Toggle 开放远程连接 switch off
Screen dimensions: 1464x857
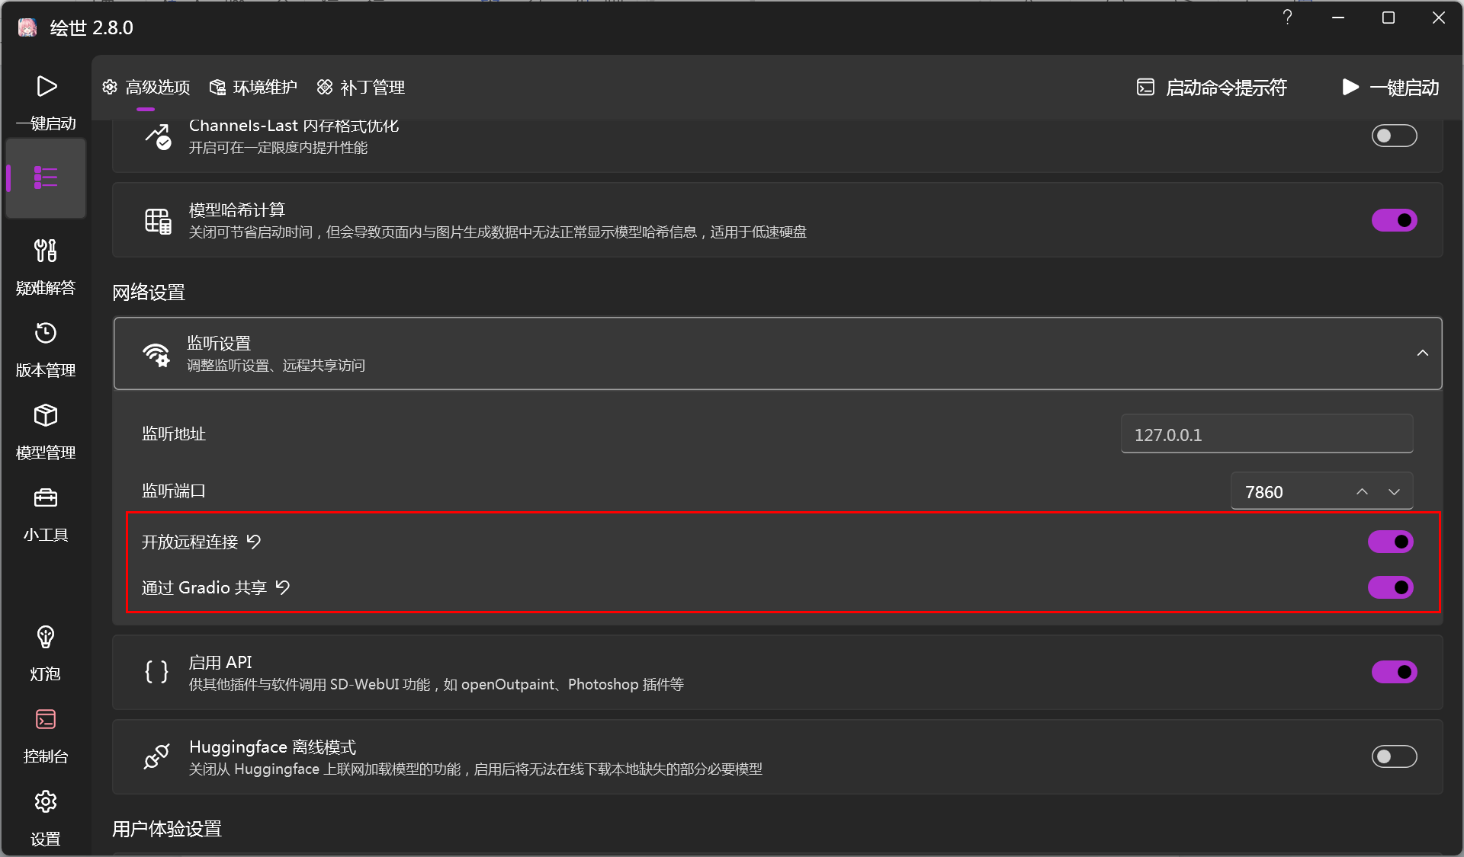(x=1390, y=542)
